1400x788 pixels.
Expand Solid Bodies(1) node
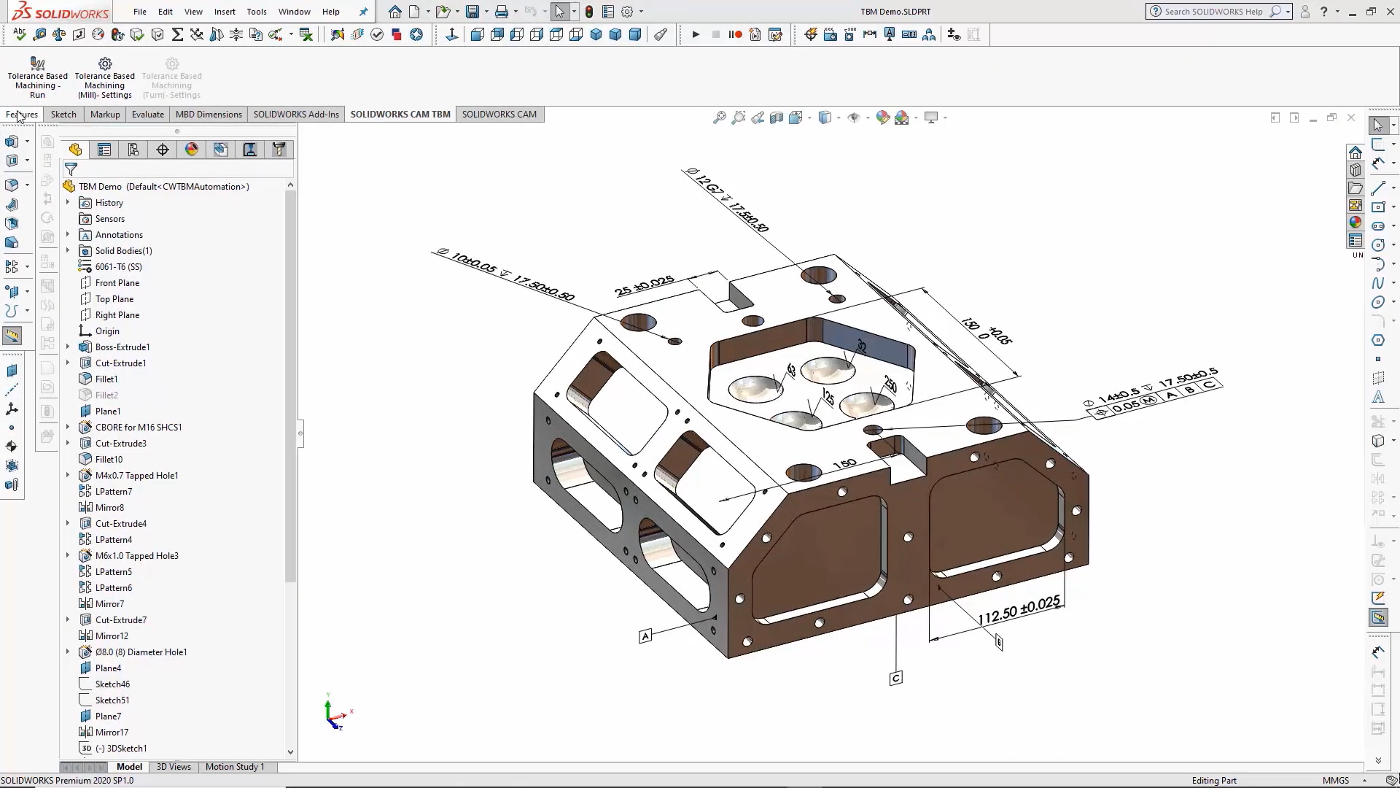click(68, 250)
